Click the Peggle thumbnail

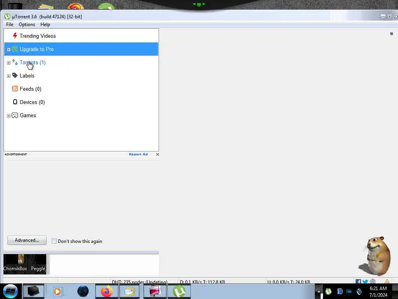[x=38, y=264]
